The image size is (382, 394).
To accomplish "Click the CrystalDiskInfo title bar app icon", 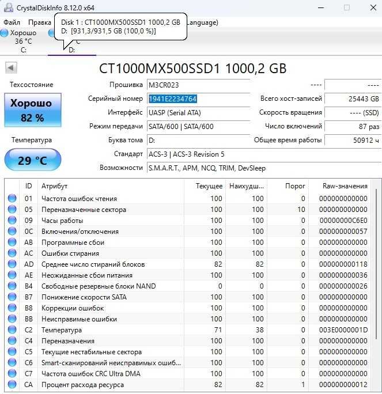I will tap(8, 7).
